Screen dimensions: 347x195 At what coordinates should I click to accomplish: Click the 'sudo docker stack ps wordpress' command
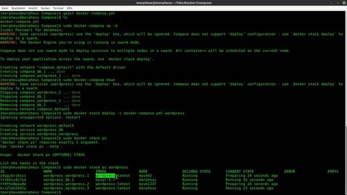click(95, 167)
